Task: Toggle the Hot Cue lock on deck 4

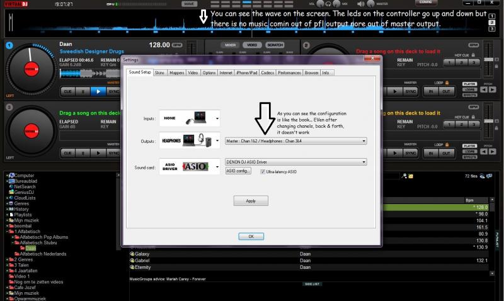Action: [473, 117]
